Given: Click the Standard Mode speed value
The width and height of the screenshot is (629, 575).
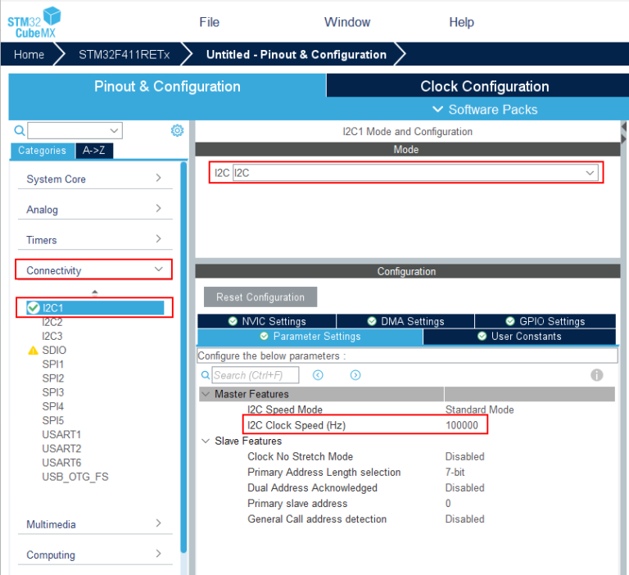Looking at the screenshot, I should (x=479, y=410).
